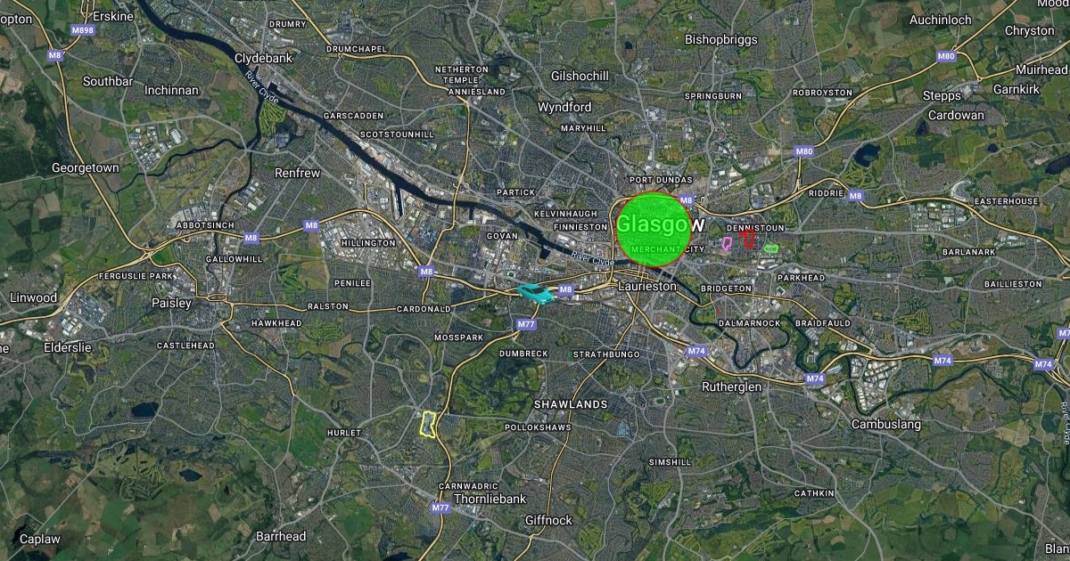Image resolution: width=1070 pixels, height=561 pixels.
Task: Click the Bishopbriggs place label
Action: tap(720, 39)
